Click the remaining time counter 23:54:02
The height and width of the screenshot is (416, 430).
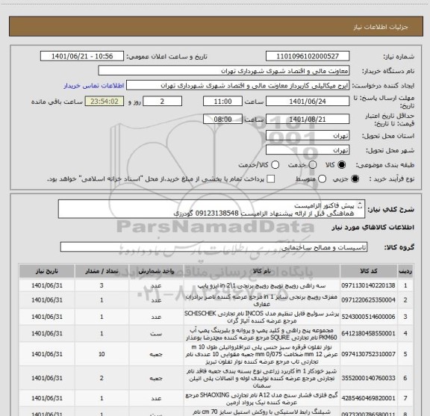pos(105,102)
